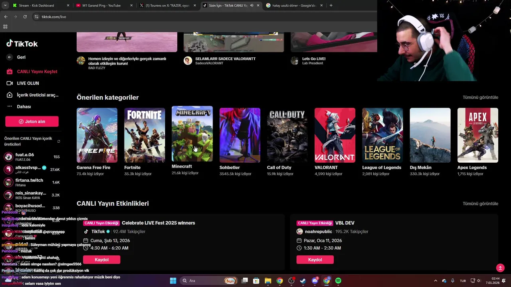The image size is (511, 287).
Task: Open BAD FLEZY streamer avatar
Action: click(81, 61)
